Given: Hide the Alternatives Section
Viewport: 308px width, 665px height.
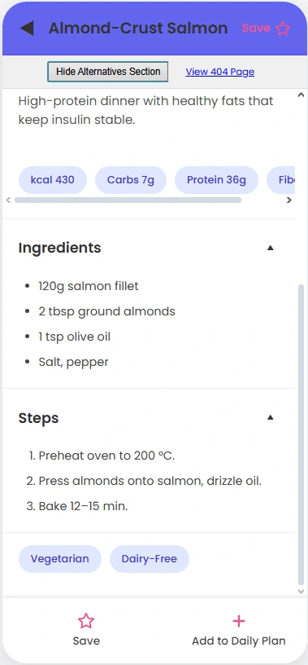Looking at the screenshot, I should point(108,72).
